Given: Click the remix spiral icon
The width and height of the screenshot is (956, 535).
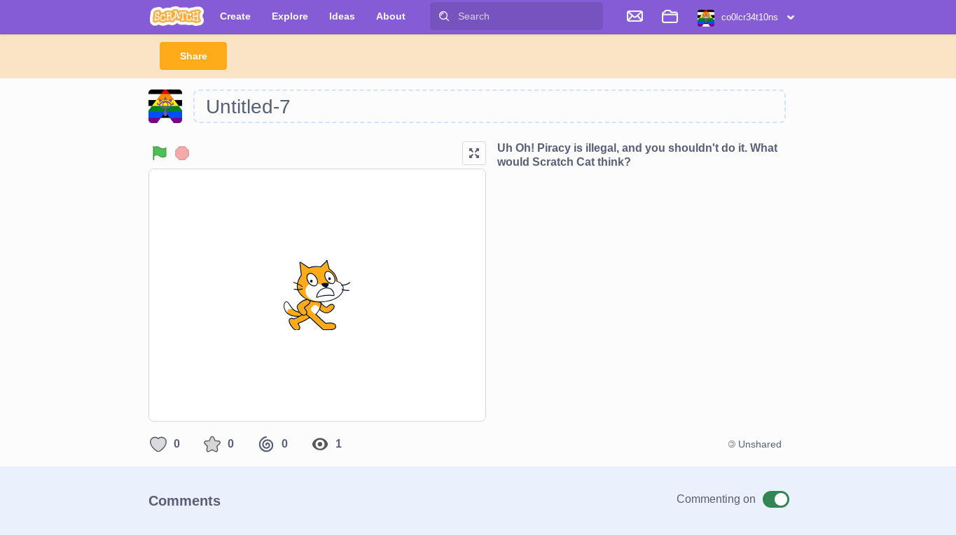Looking at the screenshot, I should click(x=267, y=444).
